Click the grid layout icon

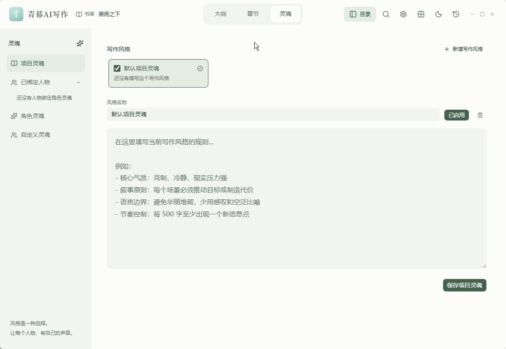coord(421,14)
